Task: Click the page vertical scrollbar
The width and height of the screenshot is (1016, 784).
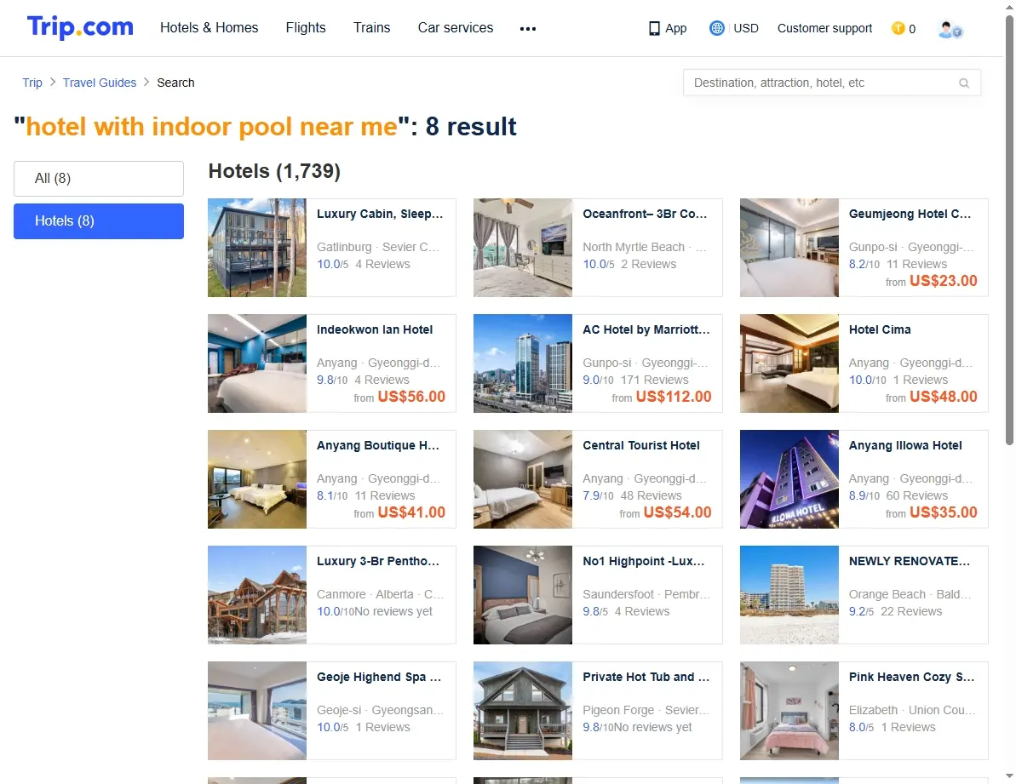Action: (1009, 230)
